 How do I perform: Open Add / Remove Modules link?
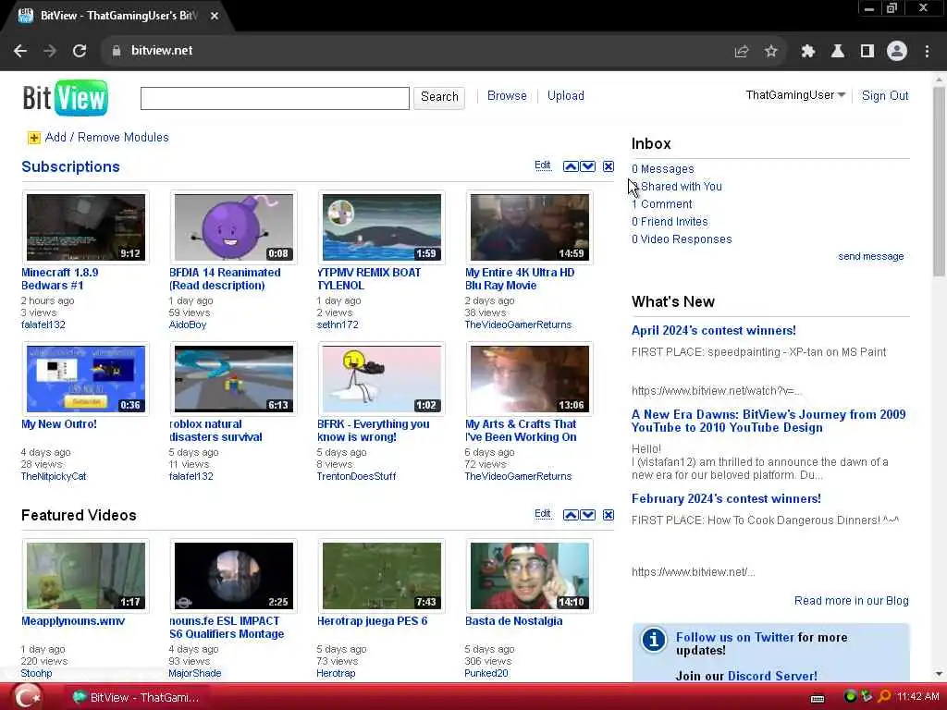107,138
